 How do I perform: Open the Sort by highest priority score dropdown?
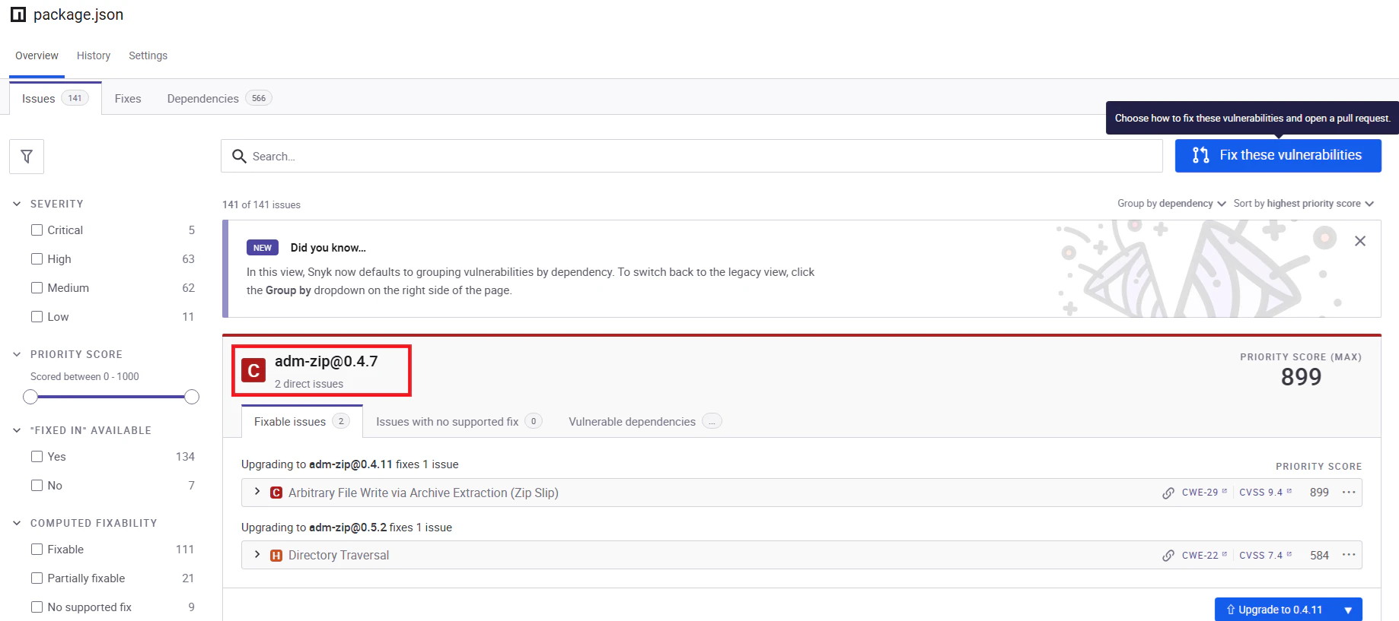tap(1304, 204)
